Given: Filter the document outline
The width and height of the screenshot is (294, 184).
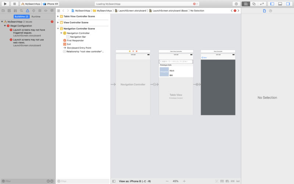Looking at the screenshot, I should 83,181.
